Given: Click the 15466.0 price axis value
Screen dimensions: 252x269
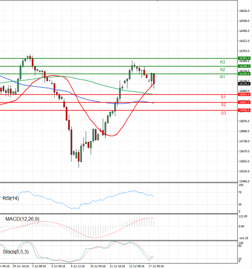Looking at the screenshot, I should [244, 181].
